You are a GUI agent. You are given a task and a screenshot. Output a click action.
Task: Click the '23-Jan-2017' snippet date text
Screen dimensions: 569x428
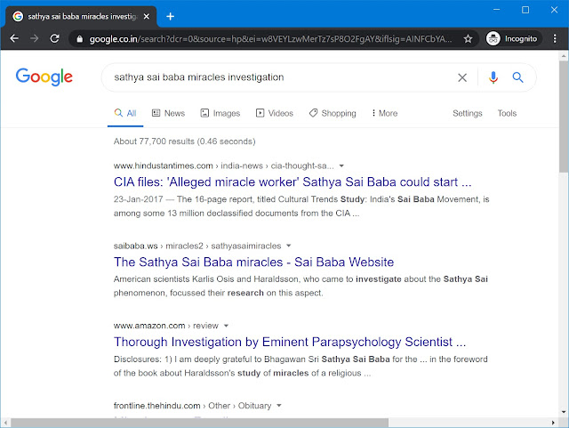[x=139, y=199]
